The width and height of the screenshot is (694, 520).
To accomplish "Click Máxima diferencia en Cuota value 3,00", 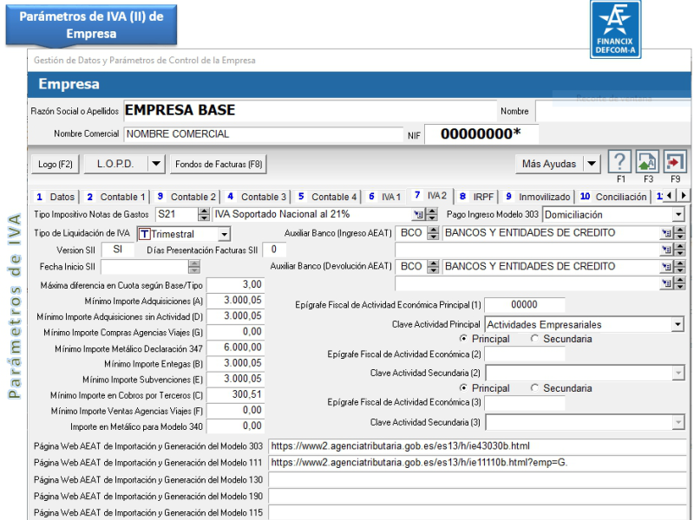I will click(235, 285).
